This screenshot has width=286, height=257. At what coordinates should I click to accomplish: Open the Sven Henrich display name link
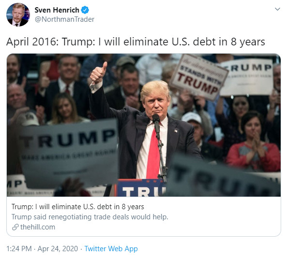click(57, 10)
